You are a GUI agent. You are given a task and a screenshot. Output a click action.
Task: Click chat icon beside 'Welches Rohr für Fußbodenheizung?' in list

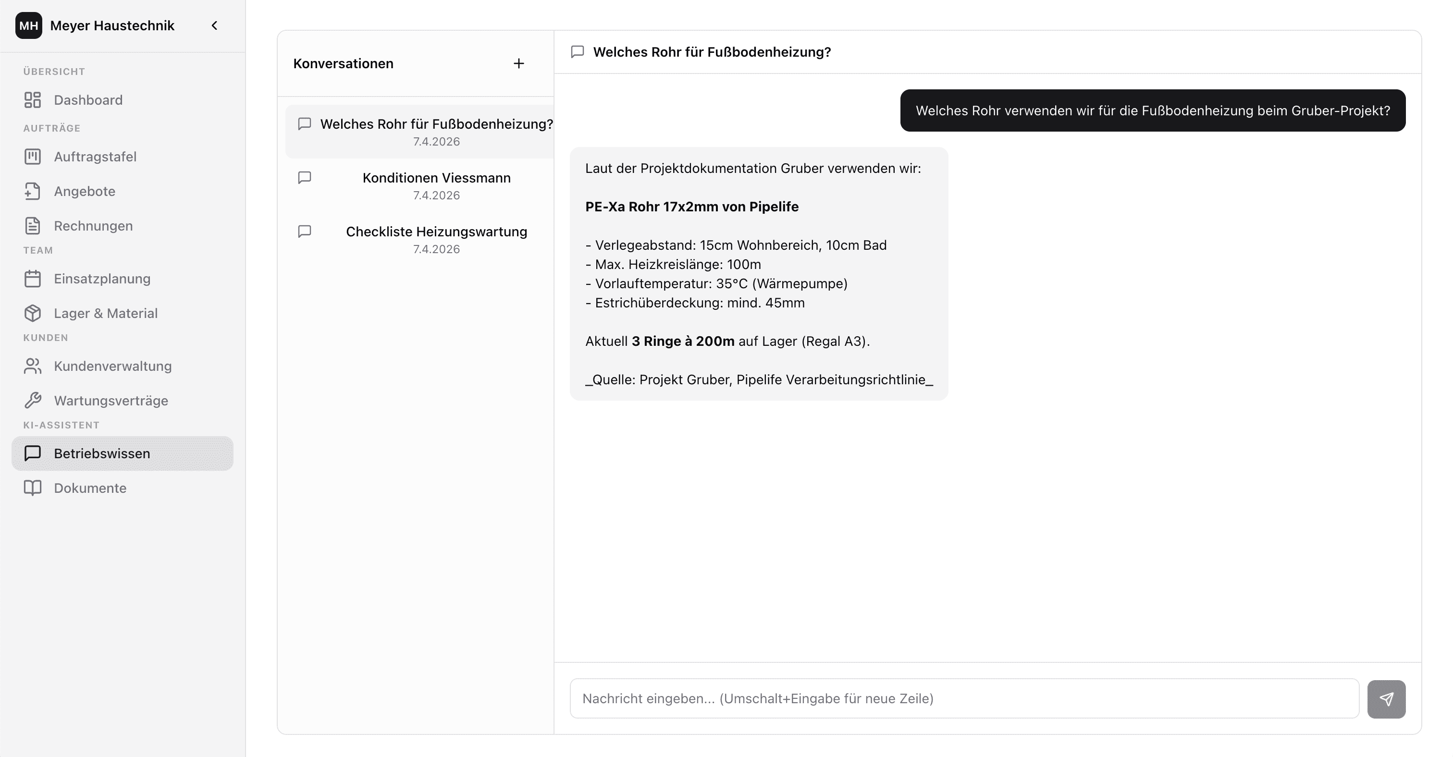[305, 123]
